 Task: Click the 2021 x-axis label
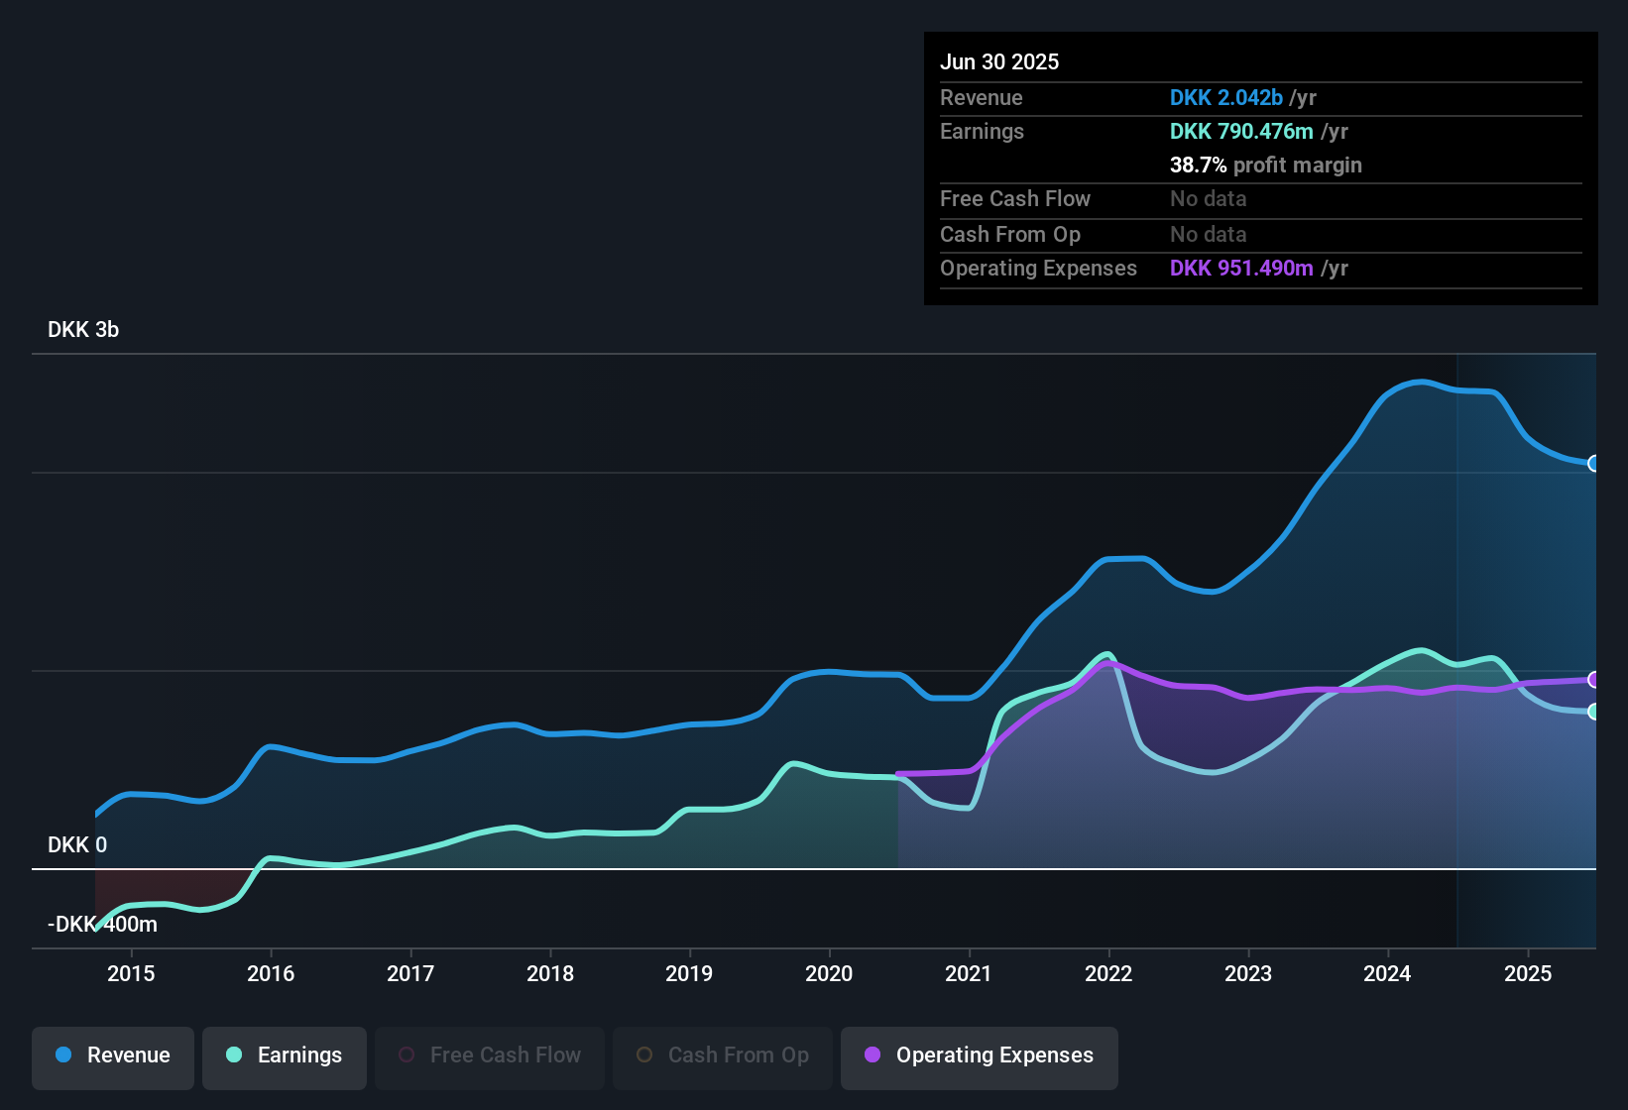(x=969, y=973)
